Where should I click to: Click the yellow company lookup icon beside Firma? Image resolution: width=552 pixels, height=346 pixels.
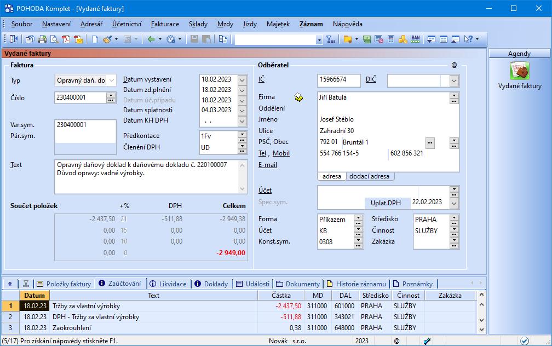click(298, 97)
